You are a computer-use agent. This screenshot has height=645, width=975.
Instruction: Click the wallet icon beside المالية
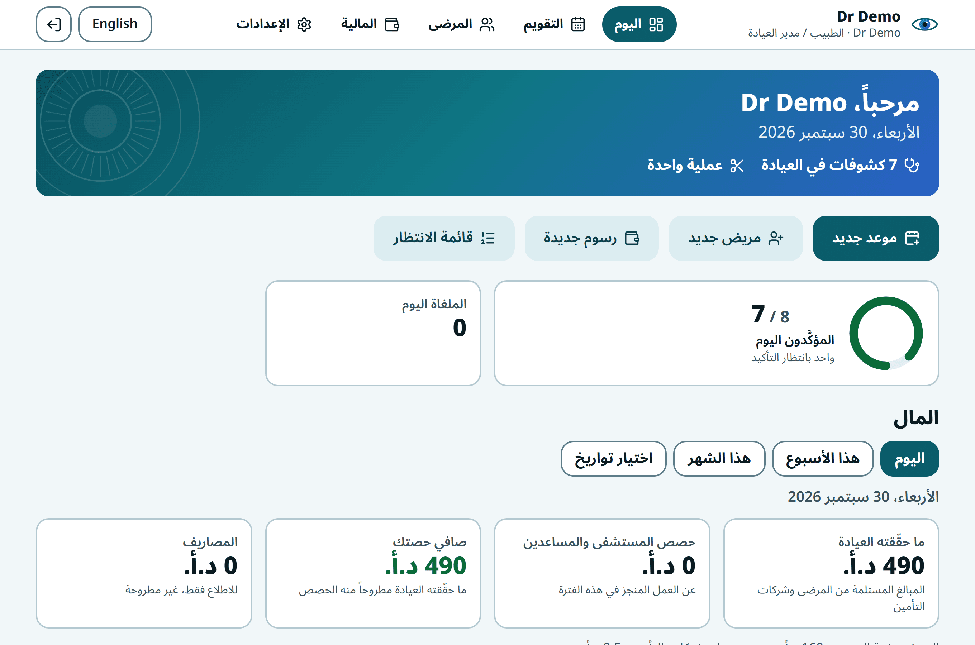click(392, 25)
